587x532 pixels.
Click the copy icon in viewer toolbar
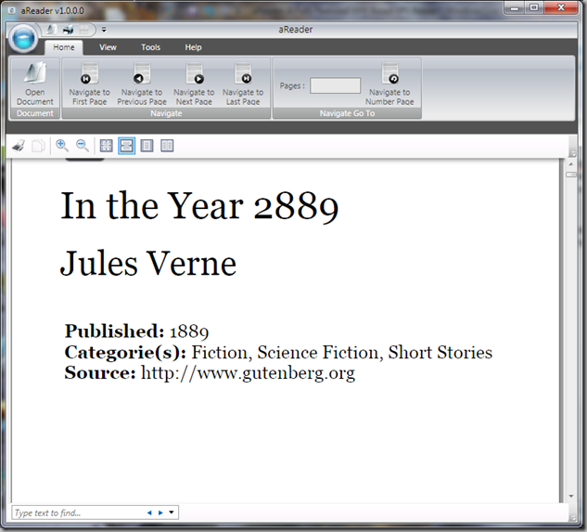(38, 146)
